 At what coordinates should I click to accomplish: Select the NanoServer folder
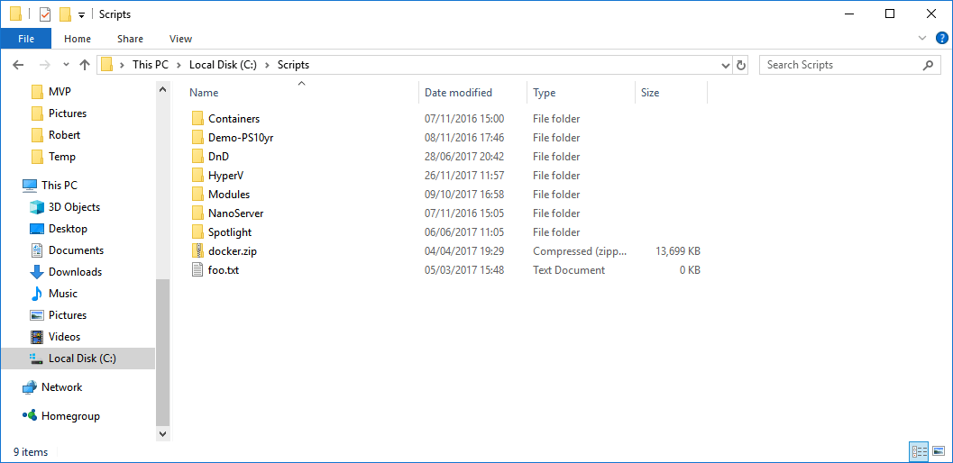point(235,213)
